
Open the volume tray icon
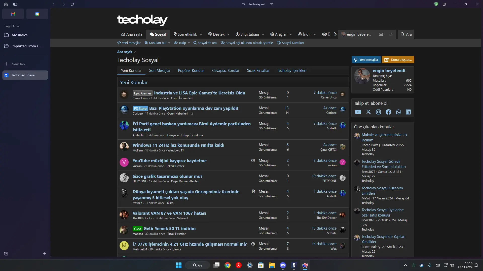pyautogui.click(x=452, y=265)
